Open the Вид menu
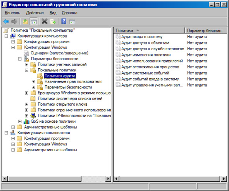 (53, 13)
